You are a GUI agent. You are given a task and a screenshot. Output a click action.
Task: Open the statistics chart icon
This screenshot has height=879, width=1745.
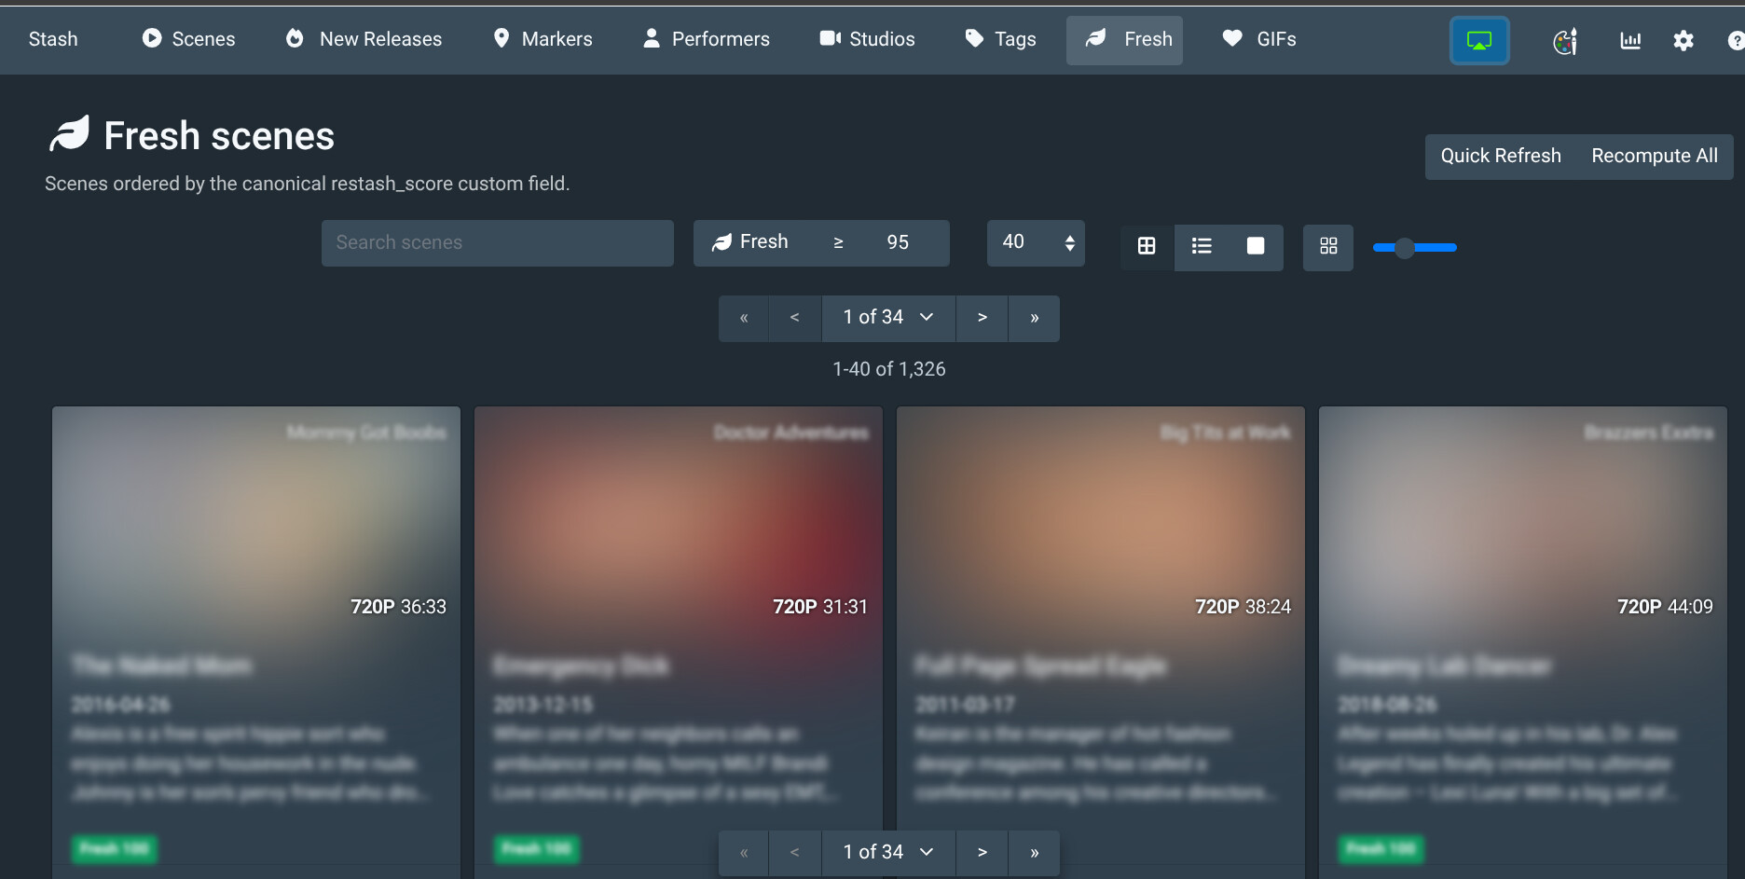point(1630,41)
